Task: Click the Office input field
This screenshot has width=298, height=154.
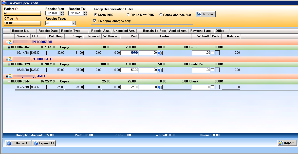Action: pos(22,23)
